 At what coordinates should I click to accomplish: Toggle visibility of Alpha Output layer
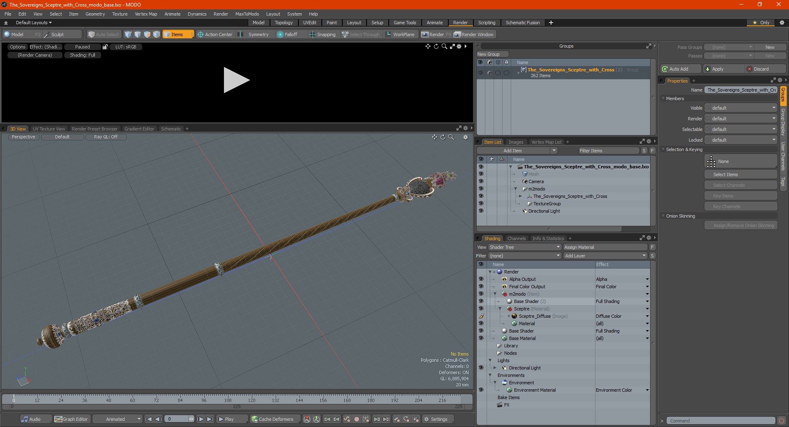click(x=481, y=279)
